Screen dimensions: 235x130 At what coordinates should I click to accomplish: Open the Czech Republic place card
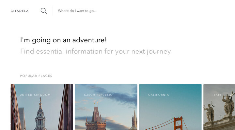pyautogui.click(x=106, y=107)
